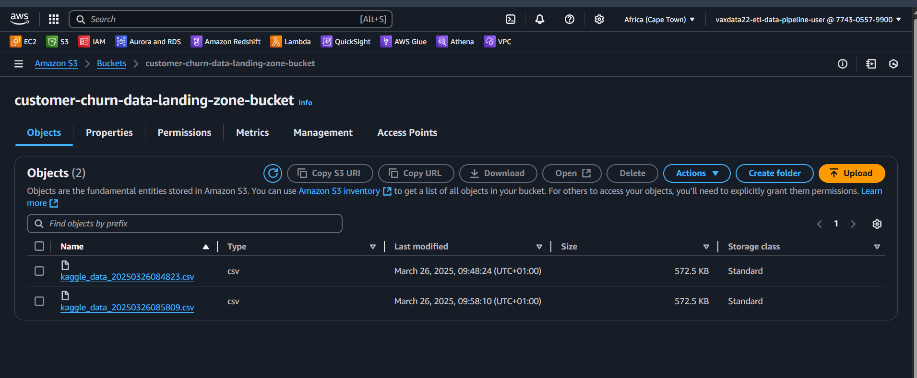
Task: Open kaggle_data_20250326084823.csv object link
Action: click(127, 277)
